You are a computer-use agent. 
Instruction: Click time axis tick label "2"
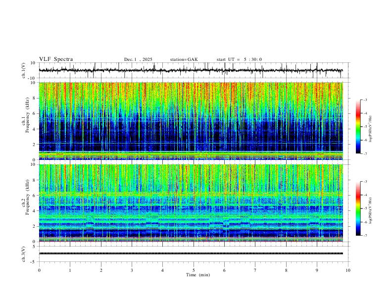[101, 270]
